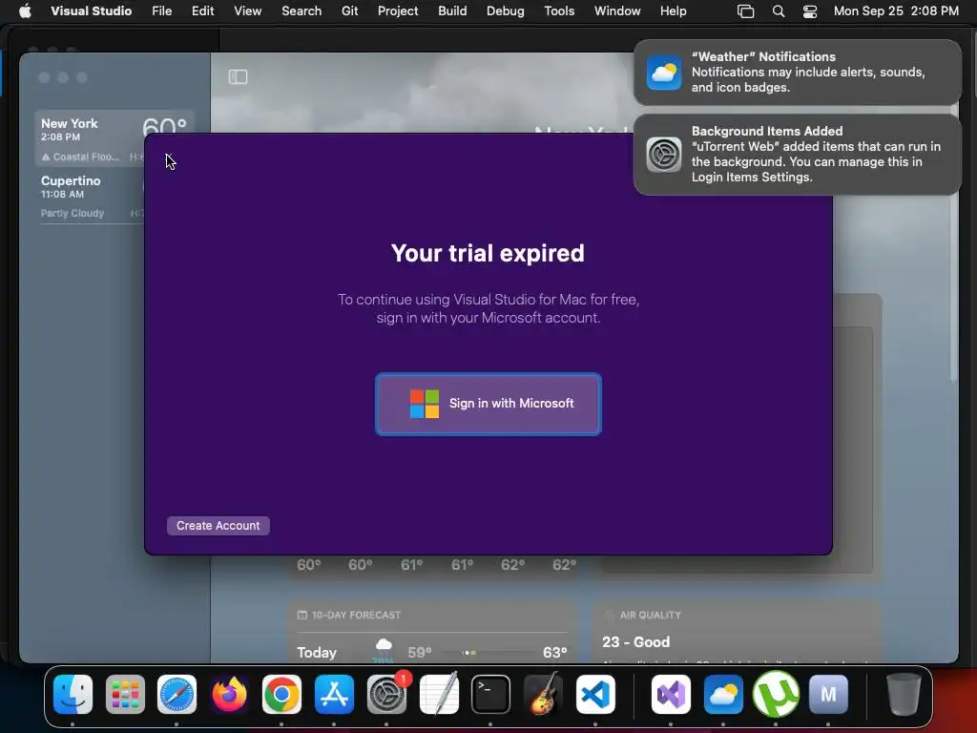This screenshot has height=733, width=977.
Task: Open Safari from the Dock
Action: click(177, 694)
